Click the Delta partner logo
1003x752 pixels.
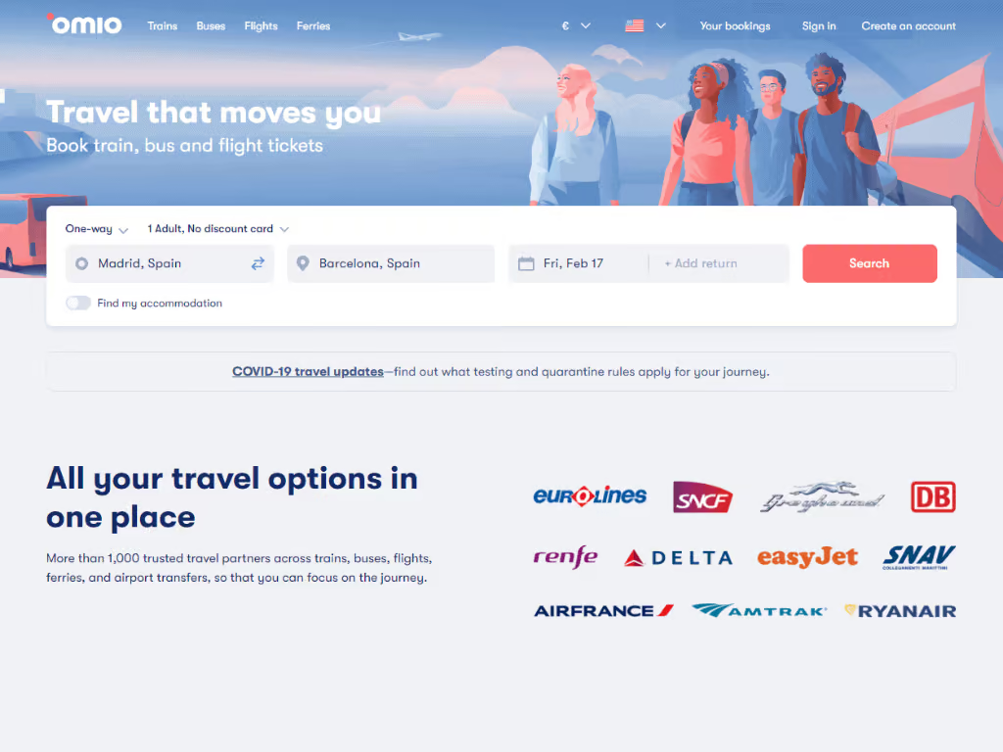(678, 558)
